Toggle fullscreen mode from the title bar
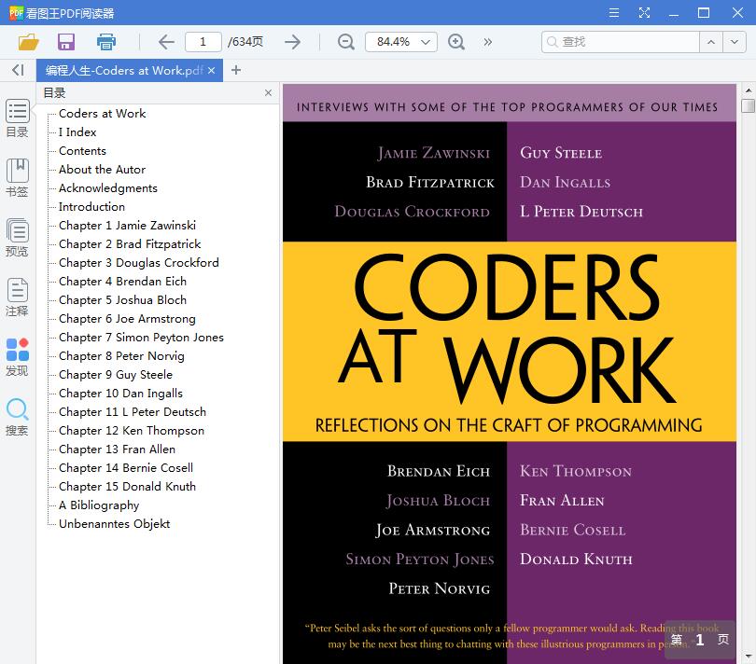This screenshot has height=664, width=756. tap(644, 12)
